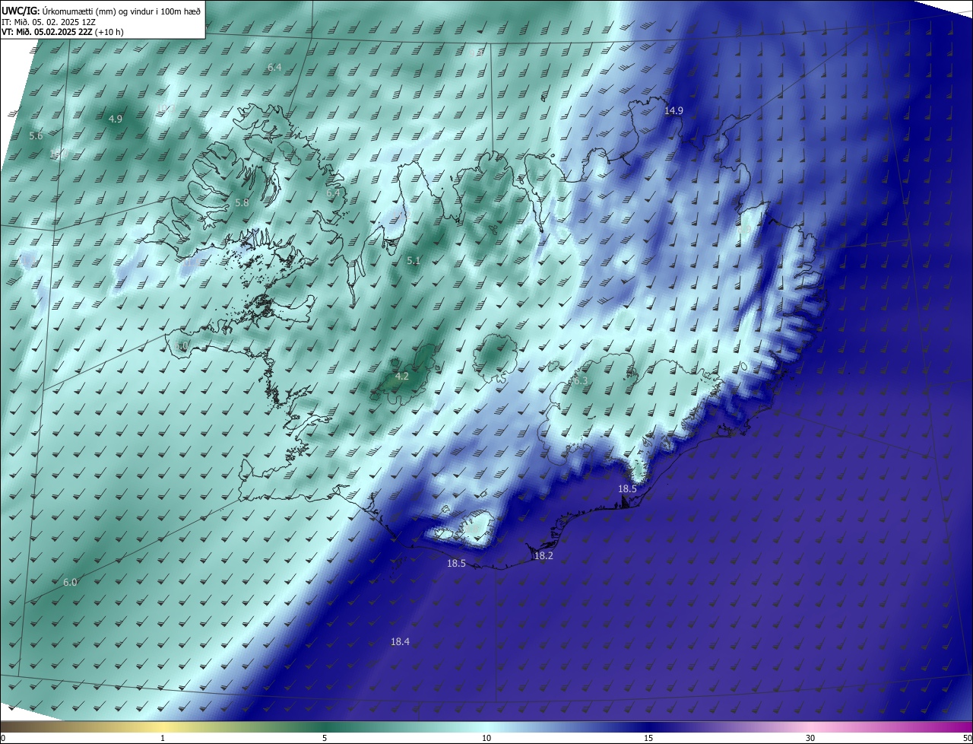The image size is (973, 744).
Task: Click the 5 tick on the color scale
Action: tap(325, 739)
